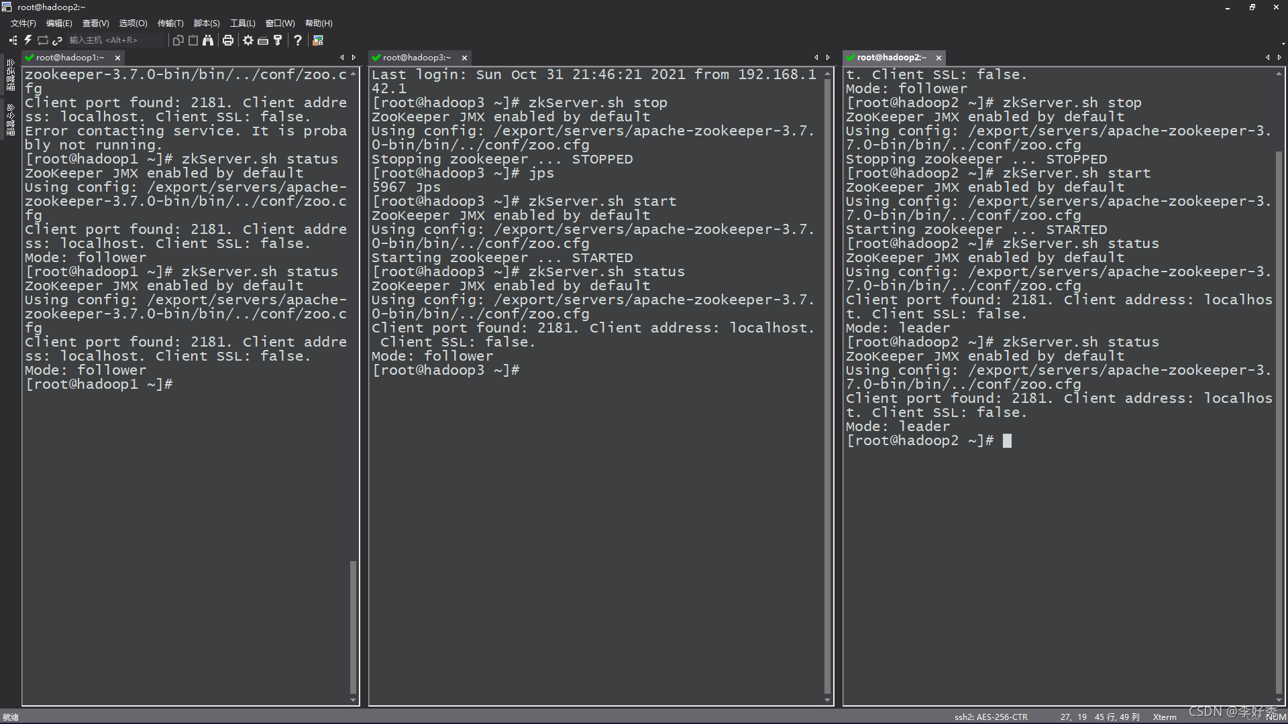1288x724 pixels.
Task: Click left tab-scroll arrow in hadoop1 pane
Action: coord(342,58)
